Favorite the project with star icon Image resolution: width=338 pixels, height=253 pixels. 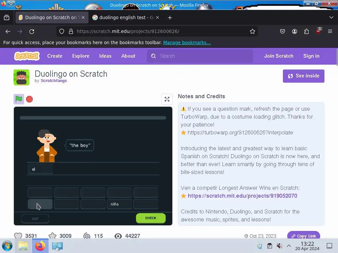coord(52,236)
